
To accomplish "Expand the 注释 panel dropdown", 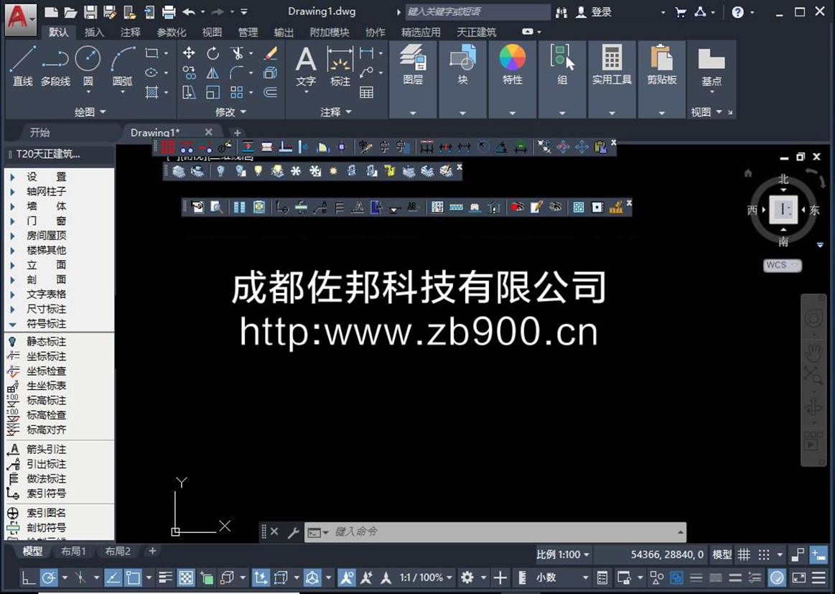I will coord(337,112).
